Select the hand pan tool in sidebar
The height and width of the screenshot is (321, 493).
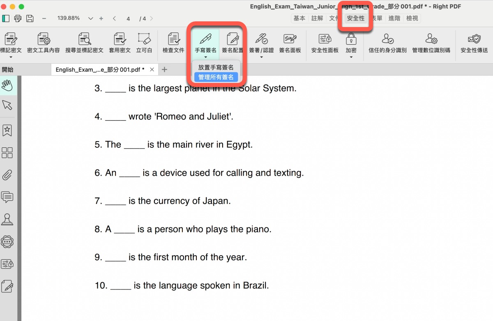[7, 85]
